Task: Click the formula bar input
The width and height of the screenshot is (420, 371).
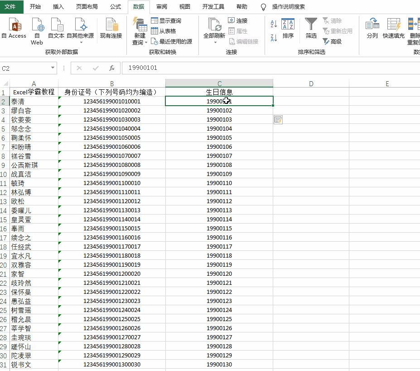Action: (270, 68)
